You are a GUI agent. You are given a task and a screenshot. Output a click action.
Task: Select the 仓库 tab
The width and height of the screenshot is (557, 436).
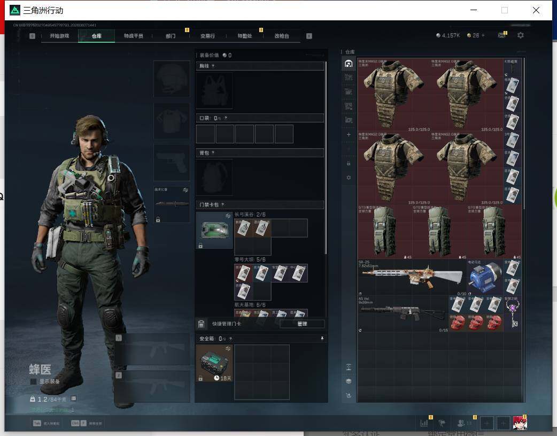click(96, 36)
